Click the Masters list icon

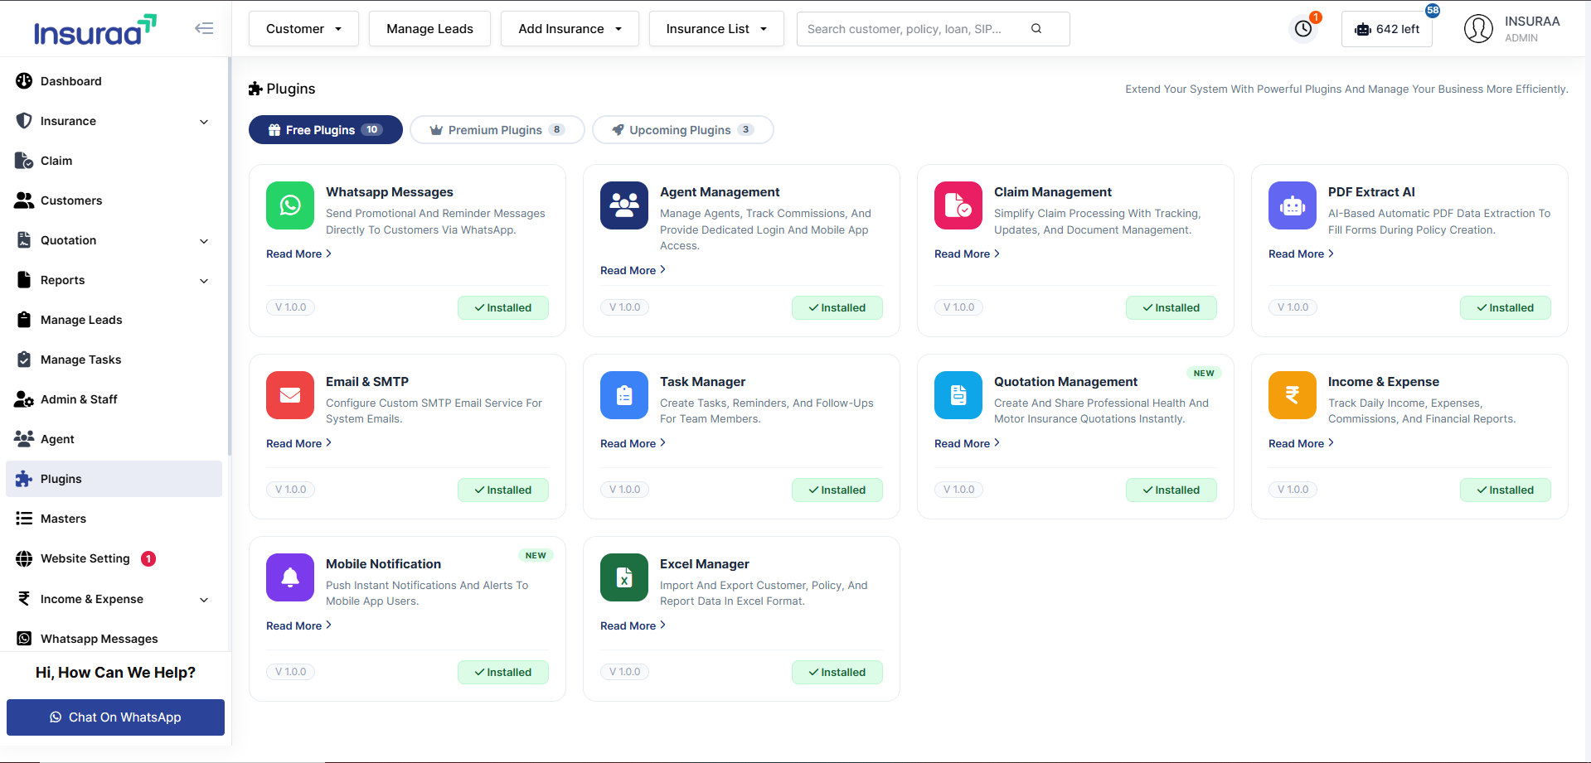pos(24,519)
